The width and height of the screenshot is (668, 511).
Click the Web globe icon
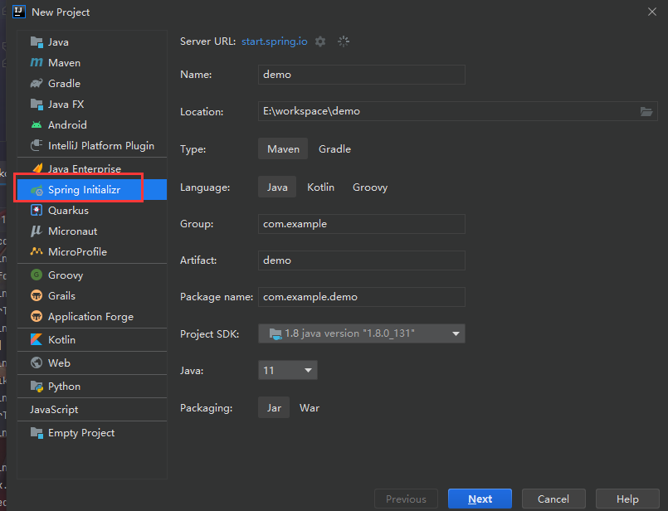(x=37, y=363)
